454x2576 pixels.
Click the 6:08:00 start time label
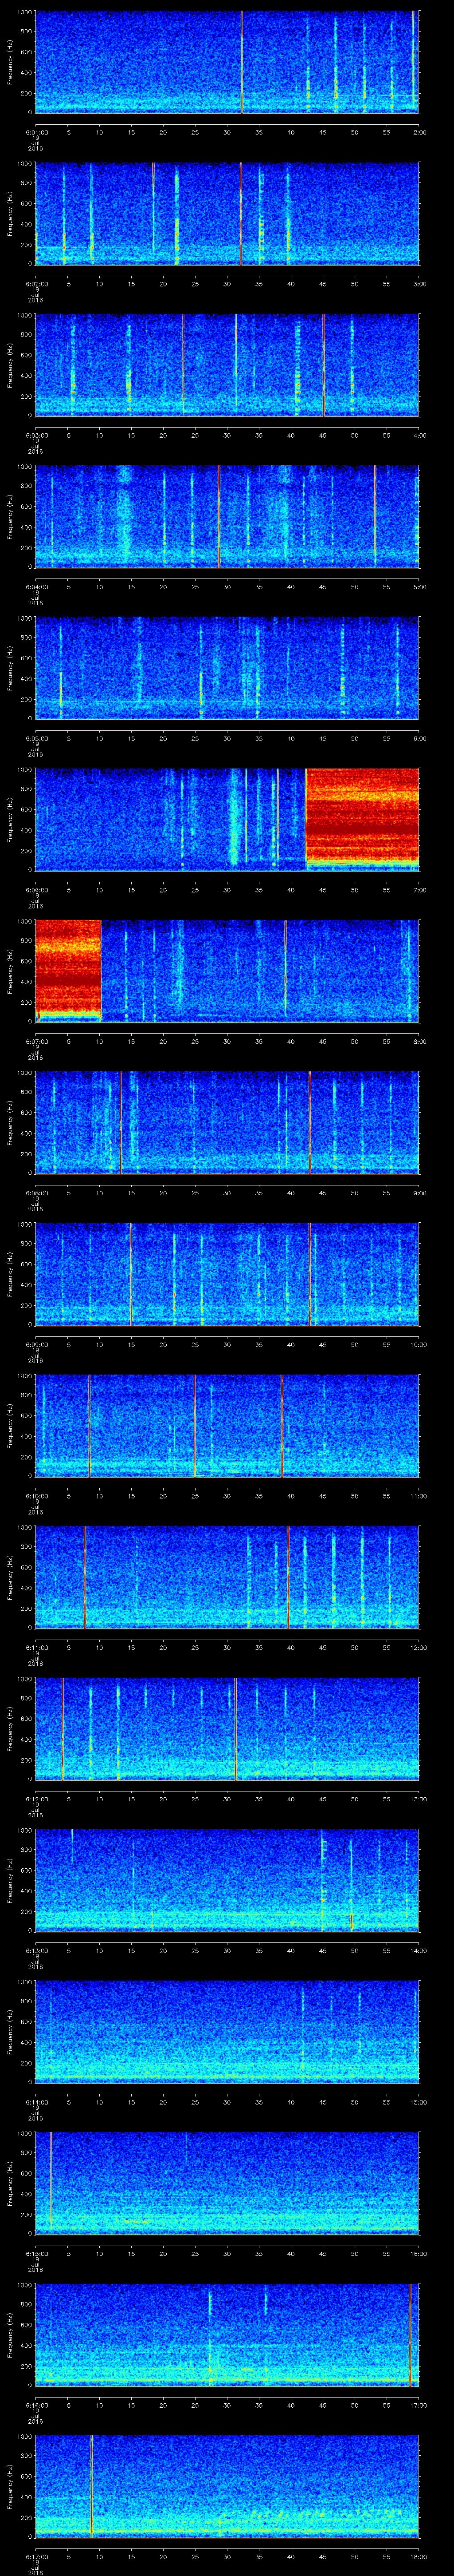[x=36, y=1192]
